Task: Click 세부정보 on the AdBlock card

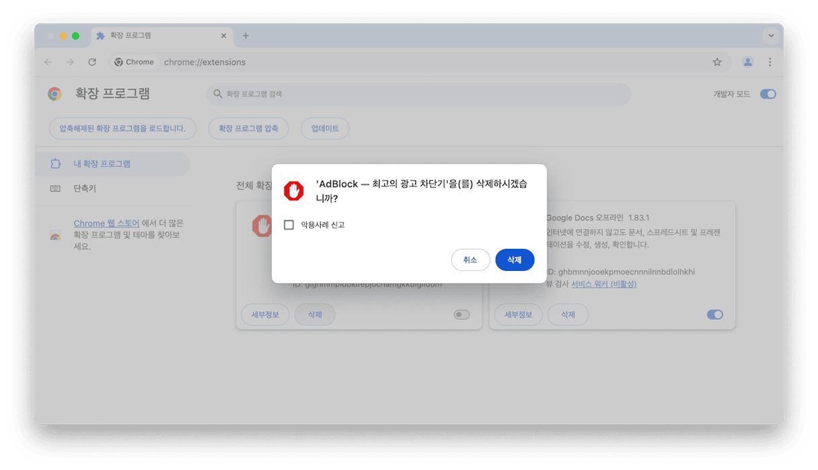Action: (x=265, y=315)
